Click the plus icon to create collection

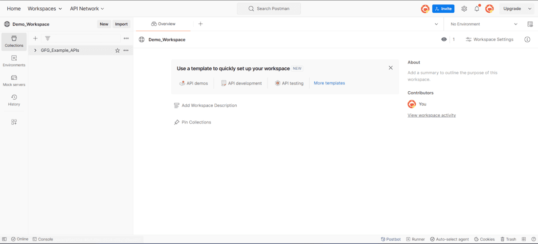pos(35,39)
